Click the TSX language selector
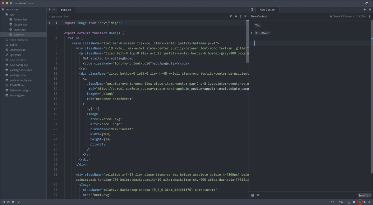The height and width of the screenshot is (205, 373). coord(341,202)
